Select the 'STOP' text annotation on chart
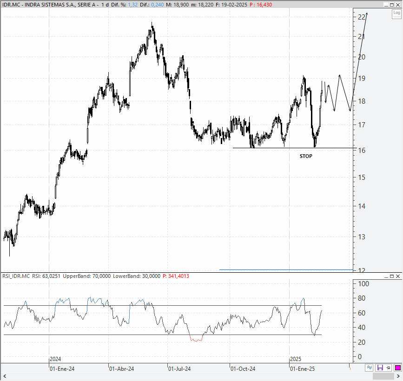Viewport: 403px width, 381px height. [x=306, y=156]
